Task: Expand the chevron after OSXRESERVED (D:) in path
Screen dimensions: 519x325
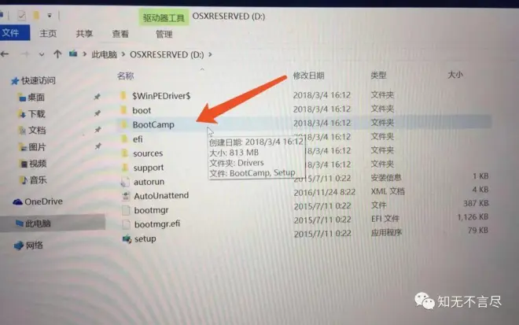Action: (x=210, y=54)
